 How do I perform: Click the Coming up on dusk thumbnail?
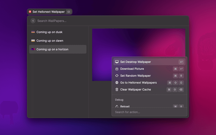click(33, 32)
